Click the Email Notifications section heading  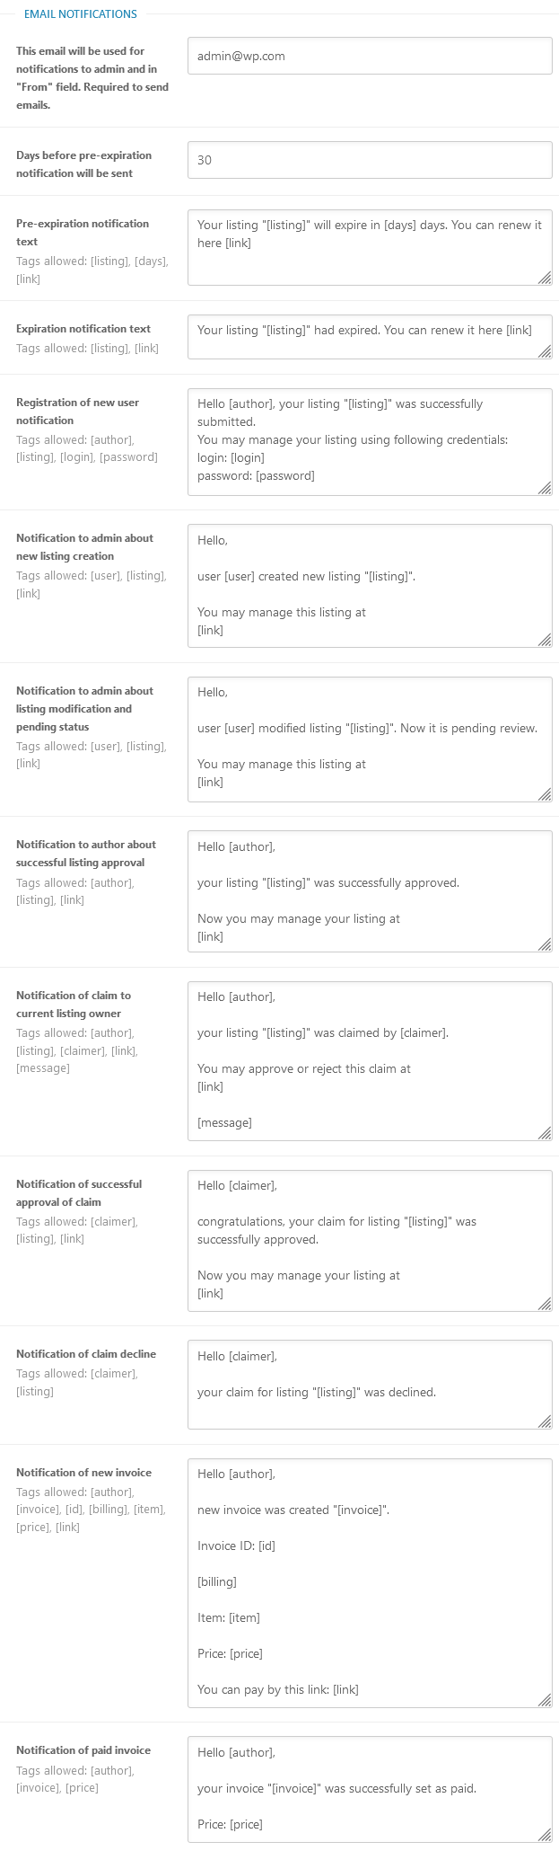(x=81, y=14)
